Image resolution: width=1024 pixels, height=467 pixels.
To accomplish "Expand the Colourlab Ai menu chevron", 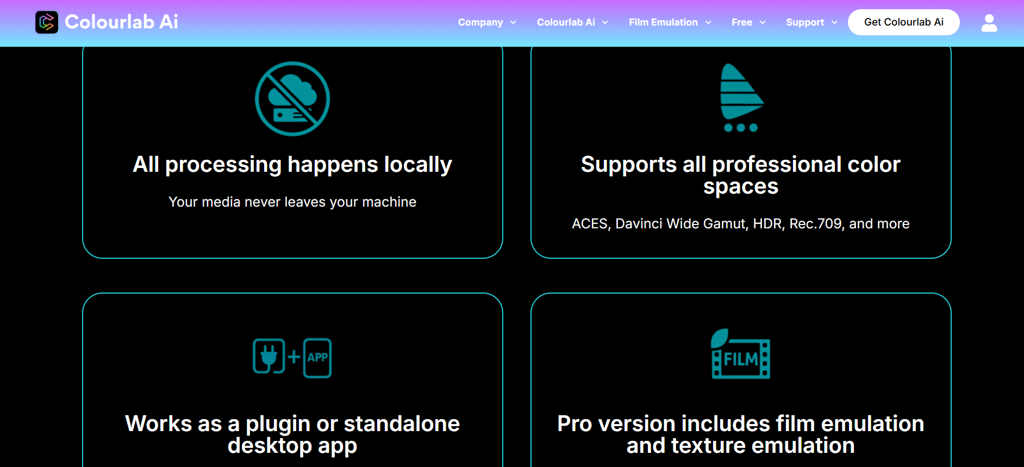I will pyautogui.click(x=605, y=23).
